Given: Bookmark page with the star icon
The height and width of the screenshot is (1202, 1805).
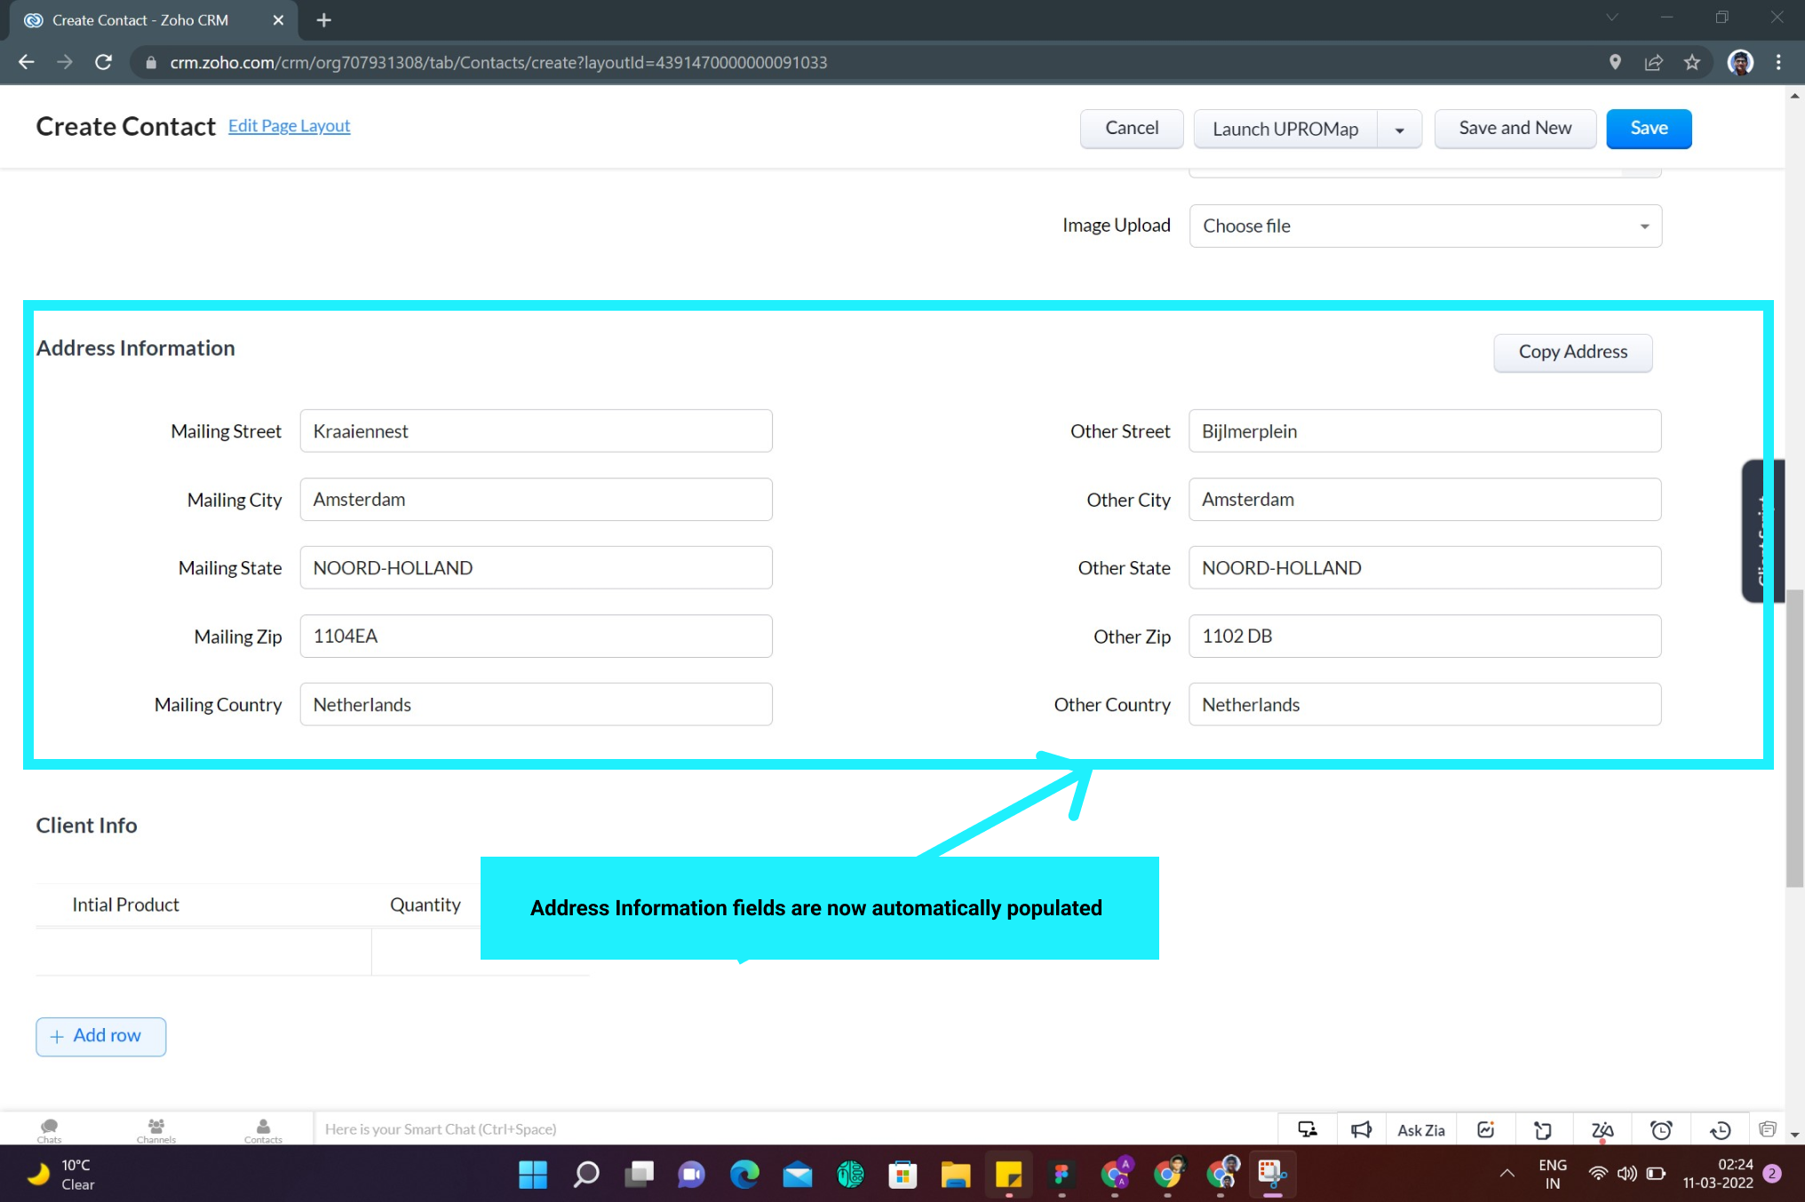Looking at the screenshot, I should click(x=1691, y=62).
